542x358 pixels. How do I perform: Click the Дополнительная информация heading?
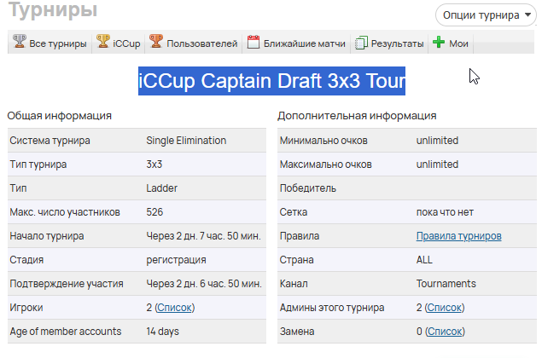[x=357, y=116]
